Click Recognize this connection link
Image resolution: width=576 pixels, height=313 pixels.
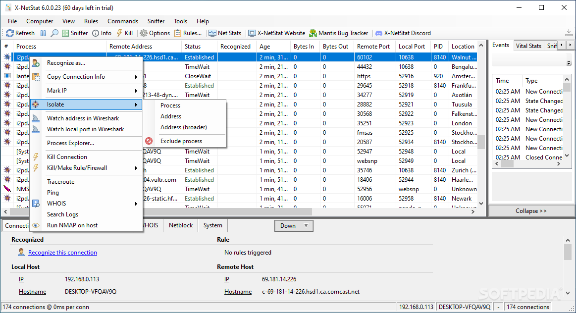tap(62, 253)
